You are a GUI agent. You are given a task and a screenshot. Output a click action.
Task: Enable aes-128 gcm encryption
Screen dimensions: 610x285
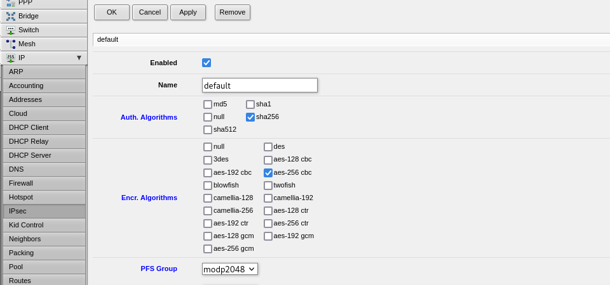pos(208,236)
